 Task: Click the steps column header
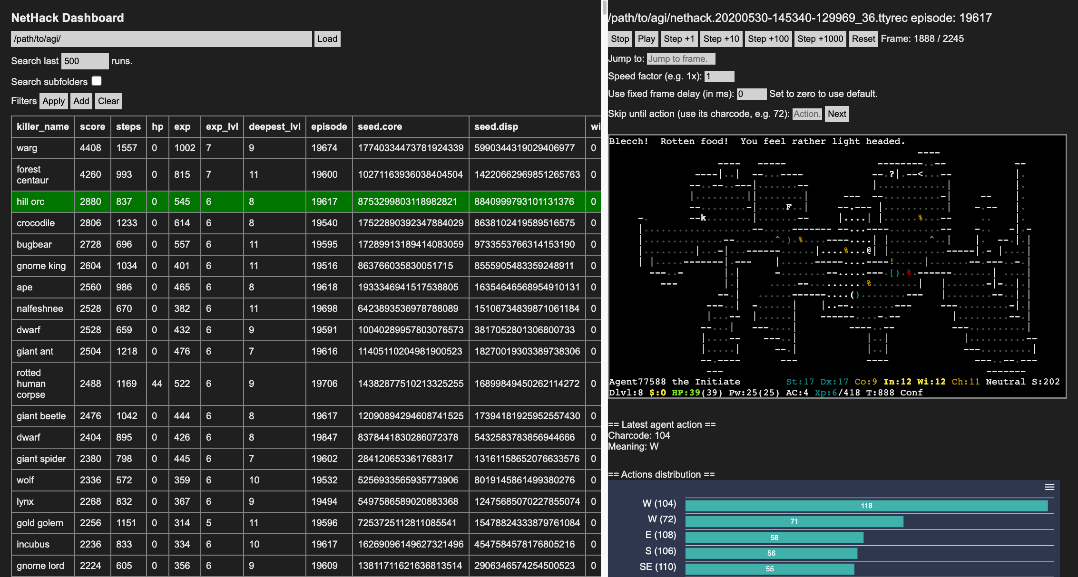[x=128, y=126]
